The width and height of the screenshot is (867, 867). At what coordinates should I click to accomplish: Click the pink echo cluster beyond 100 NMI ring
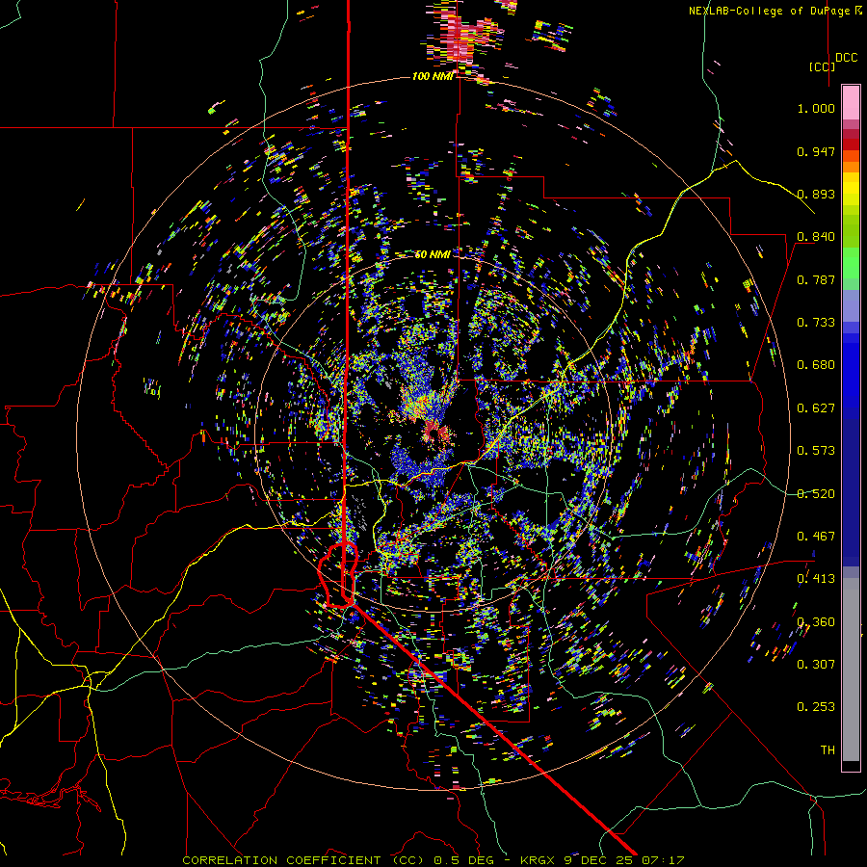pyautogui.click(x=463, y=38)
